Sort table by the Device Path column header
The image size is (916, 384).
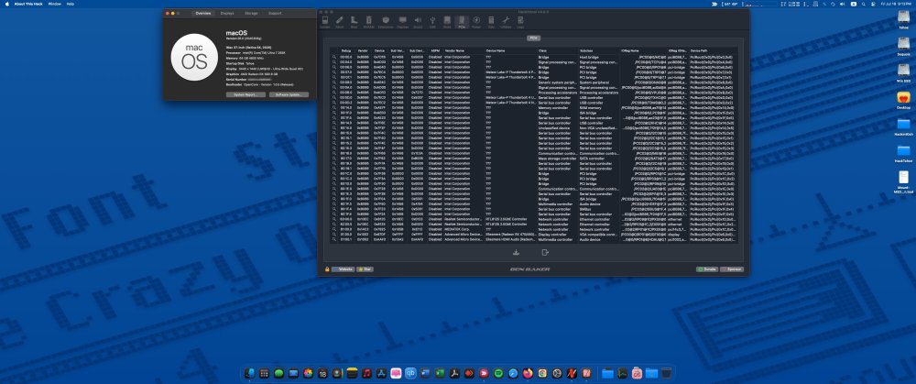[713, 50]
